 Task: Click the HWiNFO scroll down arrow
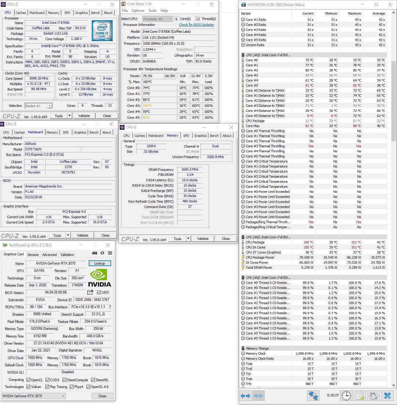coord(394,385)
